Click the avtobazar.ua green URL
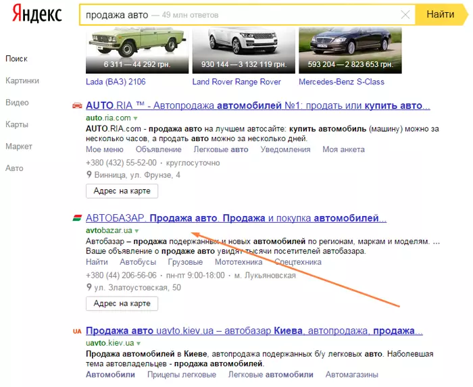This screenshot has width=473, height=387. point(109,230)
